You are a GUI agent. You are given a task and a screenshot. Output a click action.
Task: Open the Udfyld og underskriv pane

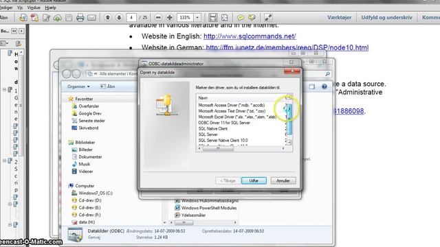coord(386,17)
